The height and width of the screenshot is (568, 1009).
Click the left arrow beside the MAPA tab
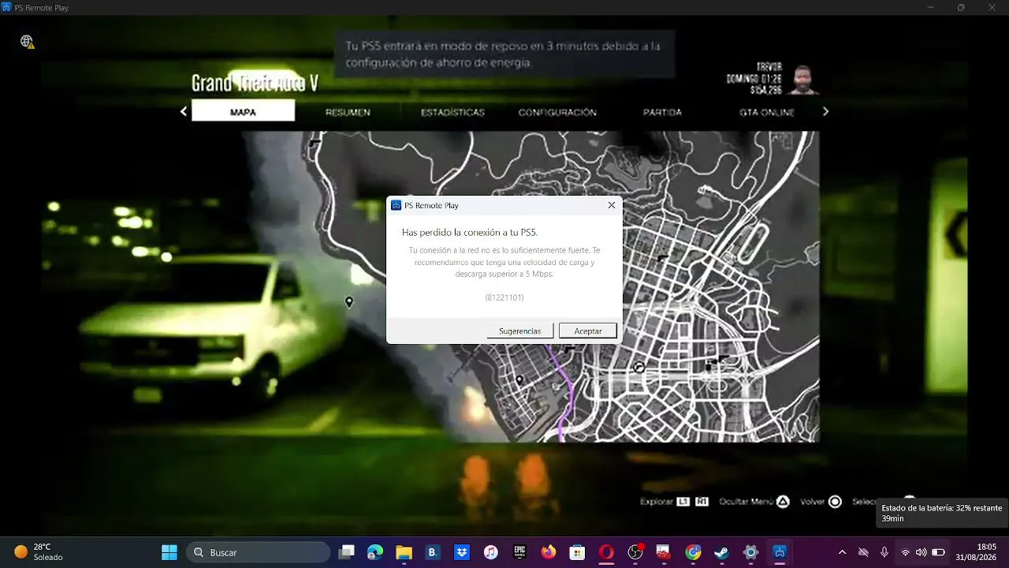click(x=184, y=112)
